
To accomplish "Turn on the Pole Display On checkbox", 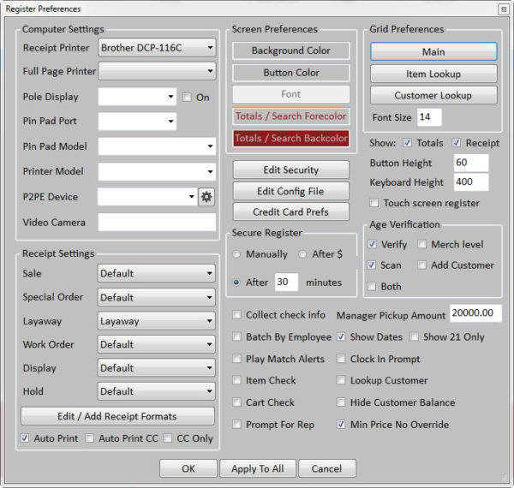I will pos(187,98).
